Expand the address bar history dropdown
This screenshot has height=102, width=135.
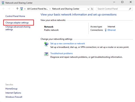[88, 9]
